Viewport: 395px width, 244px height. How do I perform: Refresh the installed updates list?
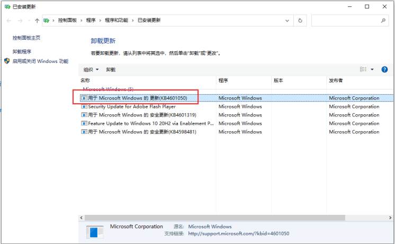point(300,21)
